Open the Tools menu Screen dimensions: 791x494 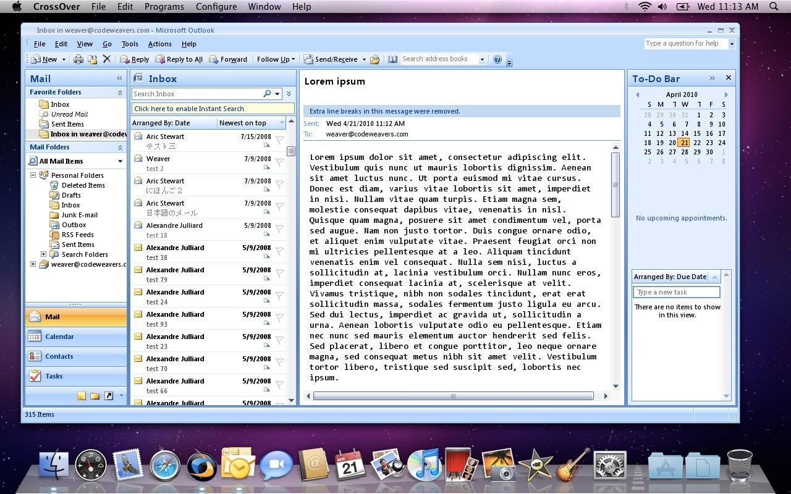click(130, 44)
